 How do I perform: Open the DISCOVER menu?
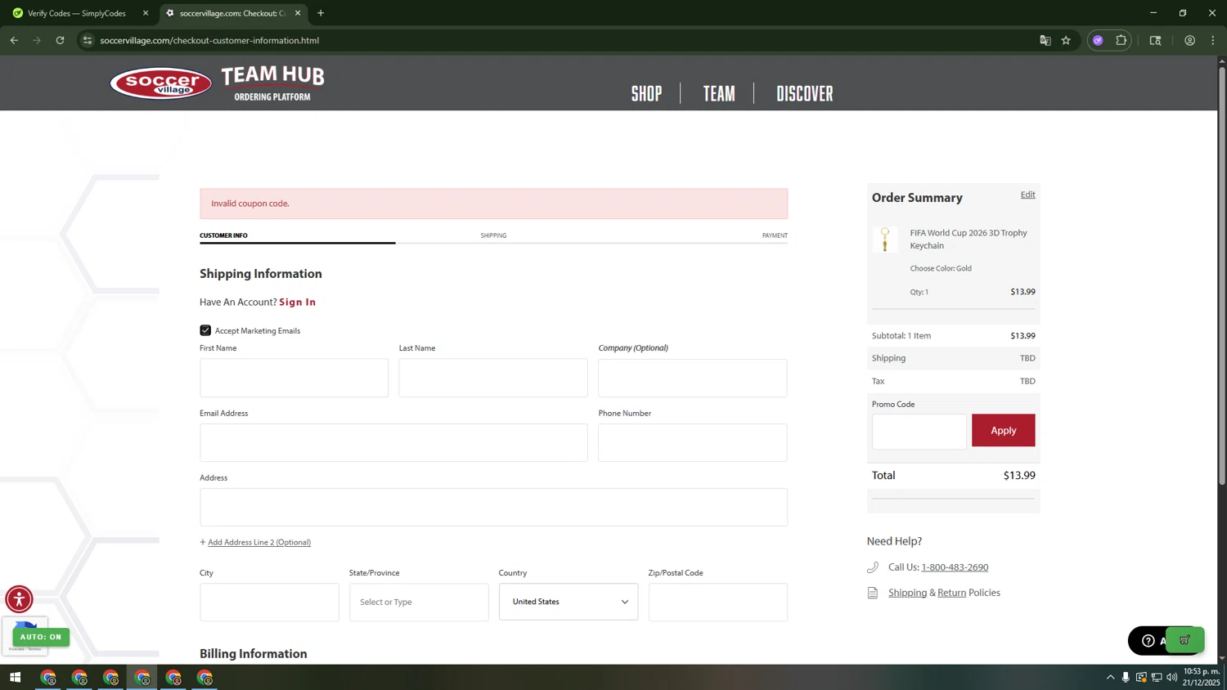804,94
